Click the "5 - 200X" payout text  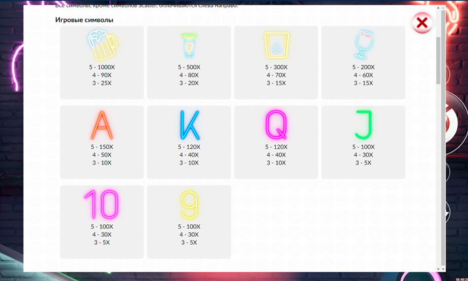pyautogui.click(x=363, y=67)
